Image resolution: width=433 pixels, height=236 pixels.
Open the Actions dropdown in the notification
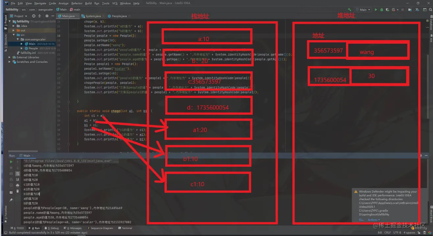click(373, 220)
